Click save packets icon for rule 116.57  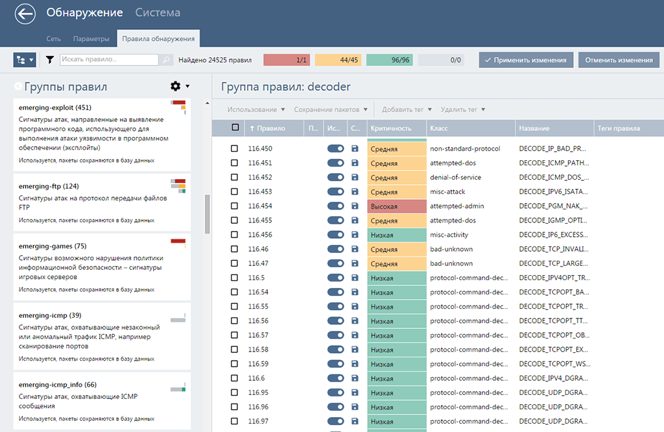pyautogui.click(x=355, y=335)
